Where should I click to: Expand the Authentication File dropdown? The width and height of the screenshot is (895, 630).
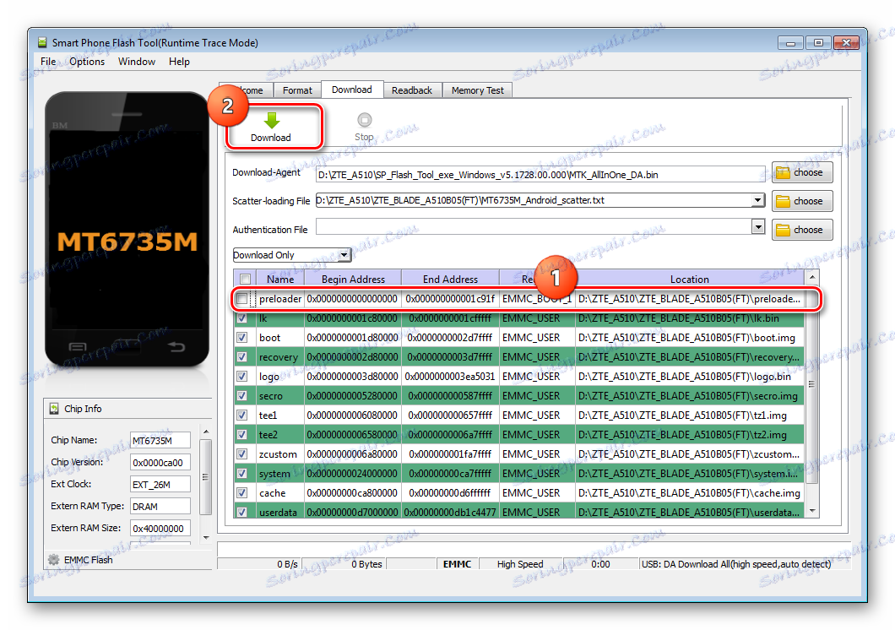757,228
